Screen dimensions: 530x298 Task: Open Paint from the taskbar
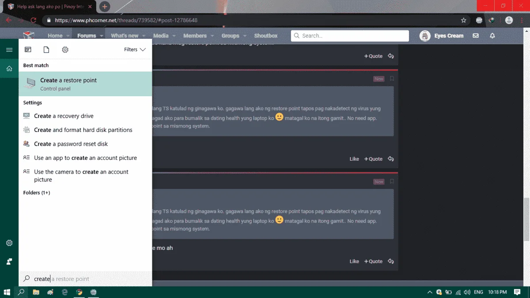pyautogui.click(x=50, y=292)
